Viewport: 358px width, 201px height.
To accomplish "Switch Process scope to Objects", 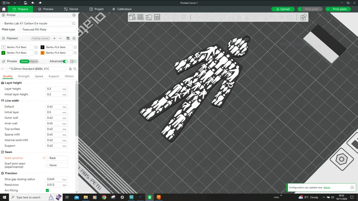I will coord(34,62).
